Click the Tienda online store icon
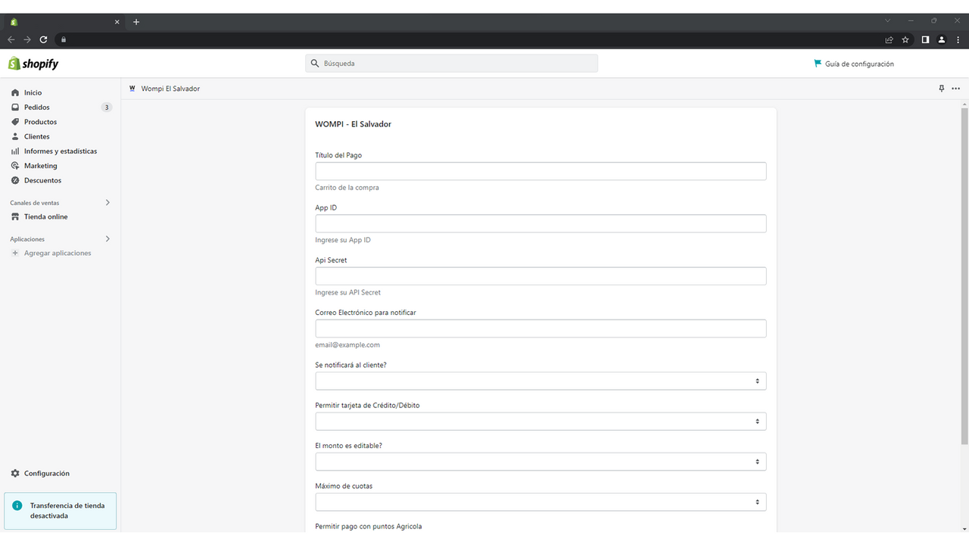The image size is (969, 545). pos(15,217)
